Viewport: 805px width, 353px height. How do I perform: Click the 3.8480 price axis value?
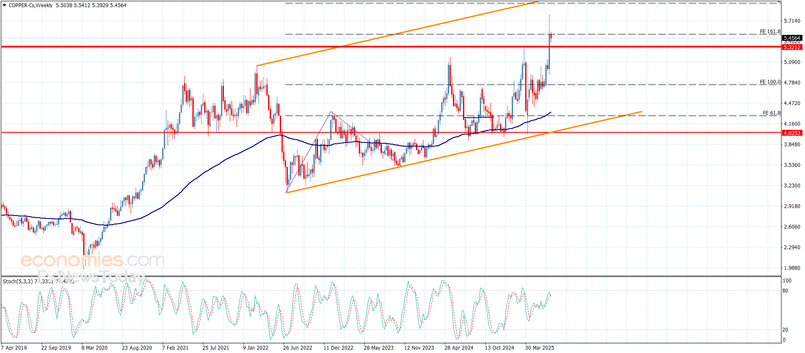792,144
